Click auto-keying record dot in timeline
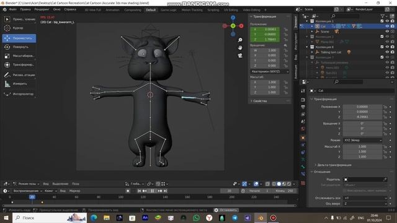The image size is (397, 223). 128,191
